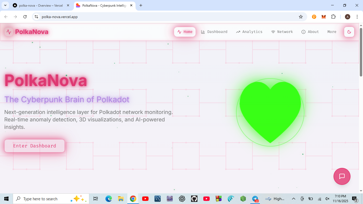This screenshot has width=363, height=204.
Task: Open the green Node.js hexagon taskbar icon
Action: click(x=243, y=199)
